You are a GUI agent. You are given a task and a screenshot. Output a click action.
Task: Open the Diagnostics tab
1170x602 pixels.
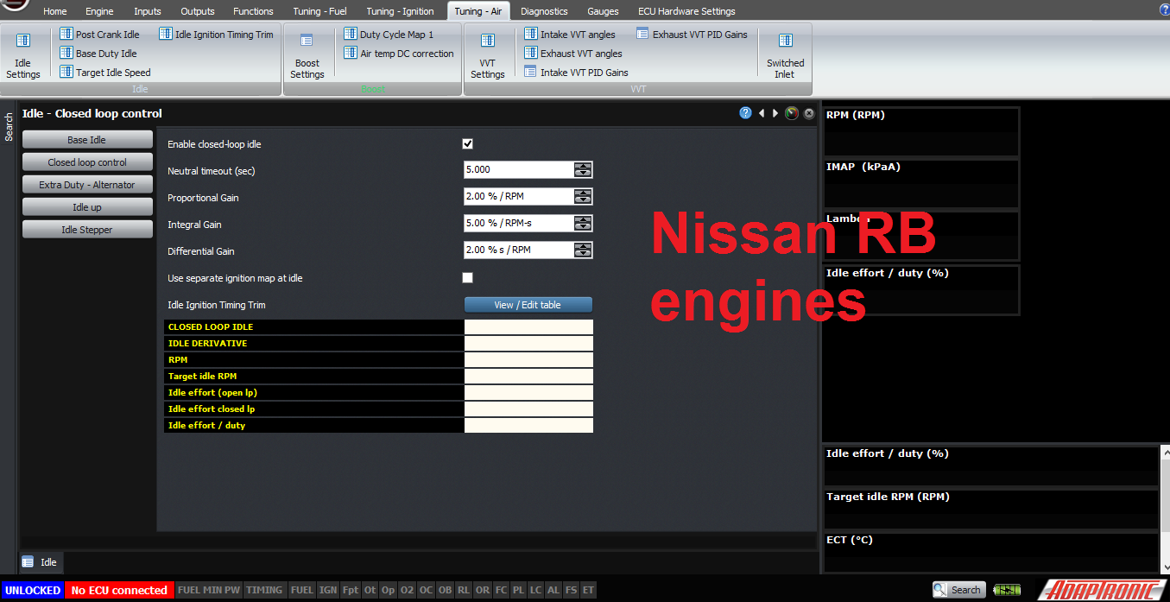[544, 11]
